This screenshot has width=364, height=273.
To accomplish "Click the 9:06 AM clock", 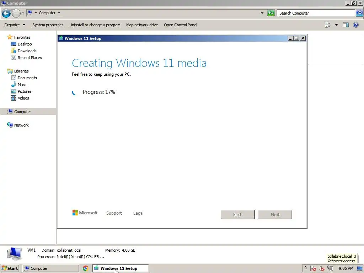I will (346, 268).
